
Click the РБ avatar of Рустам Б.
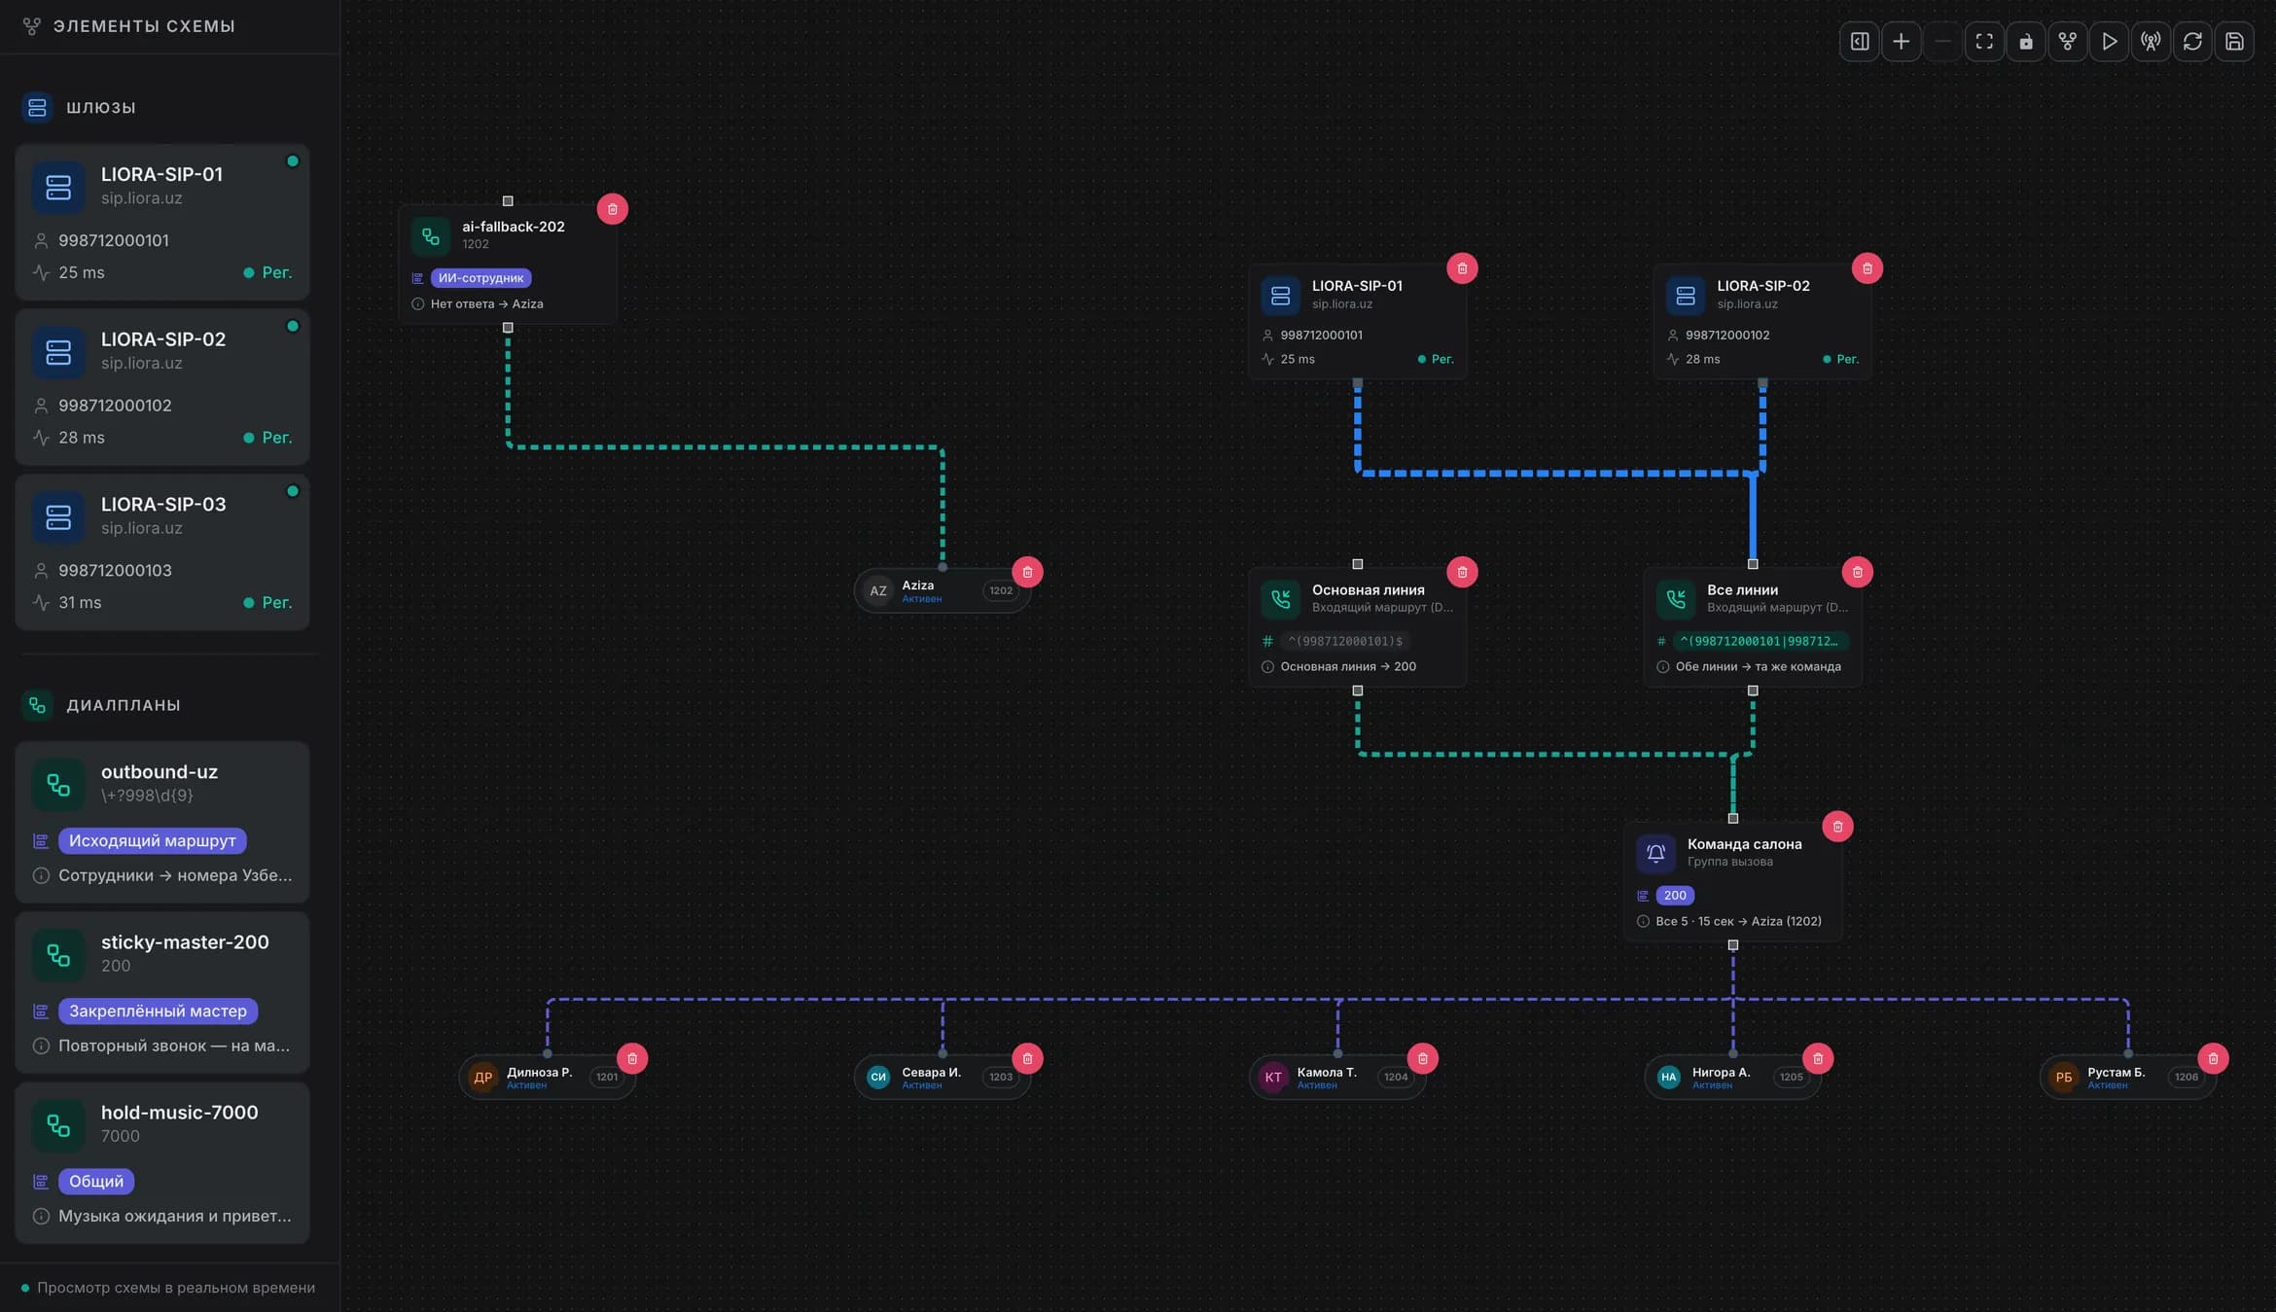[2064, 1077]
